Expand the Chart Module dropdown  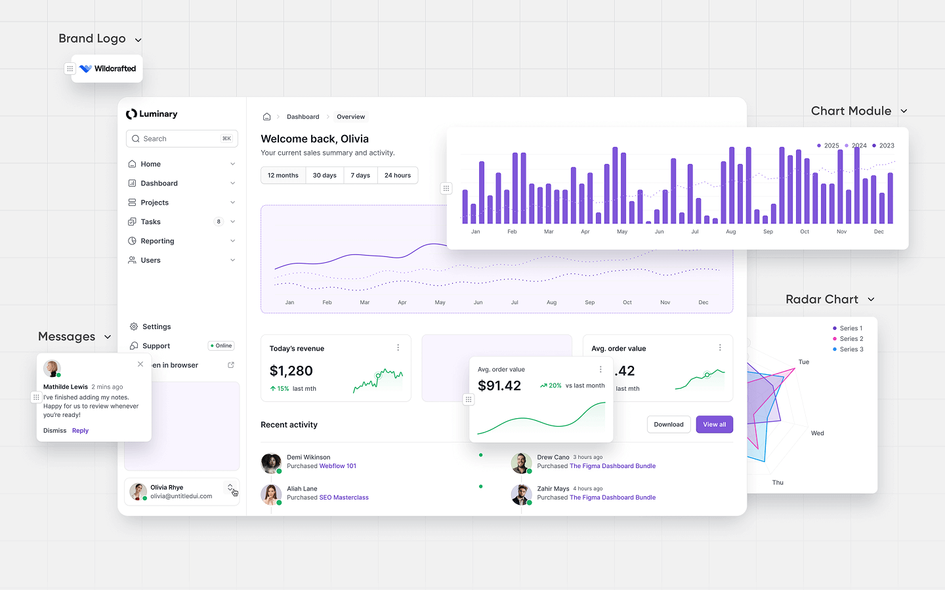904,111
